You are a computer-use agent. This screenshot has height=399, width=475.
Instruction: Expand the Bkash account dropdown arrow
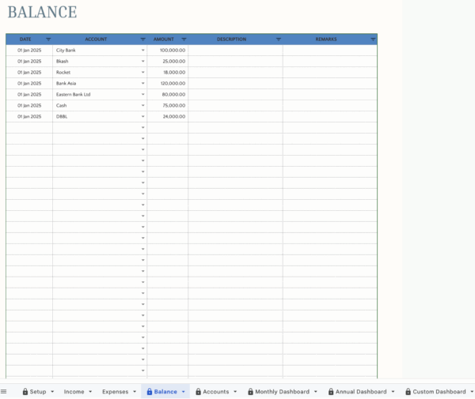point(143,61)
